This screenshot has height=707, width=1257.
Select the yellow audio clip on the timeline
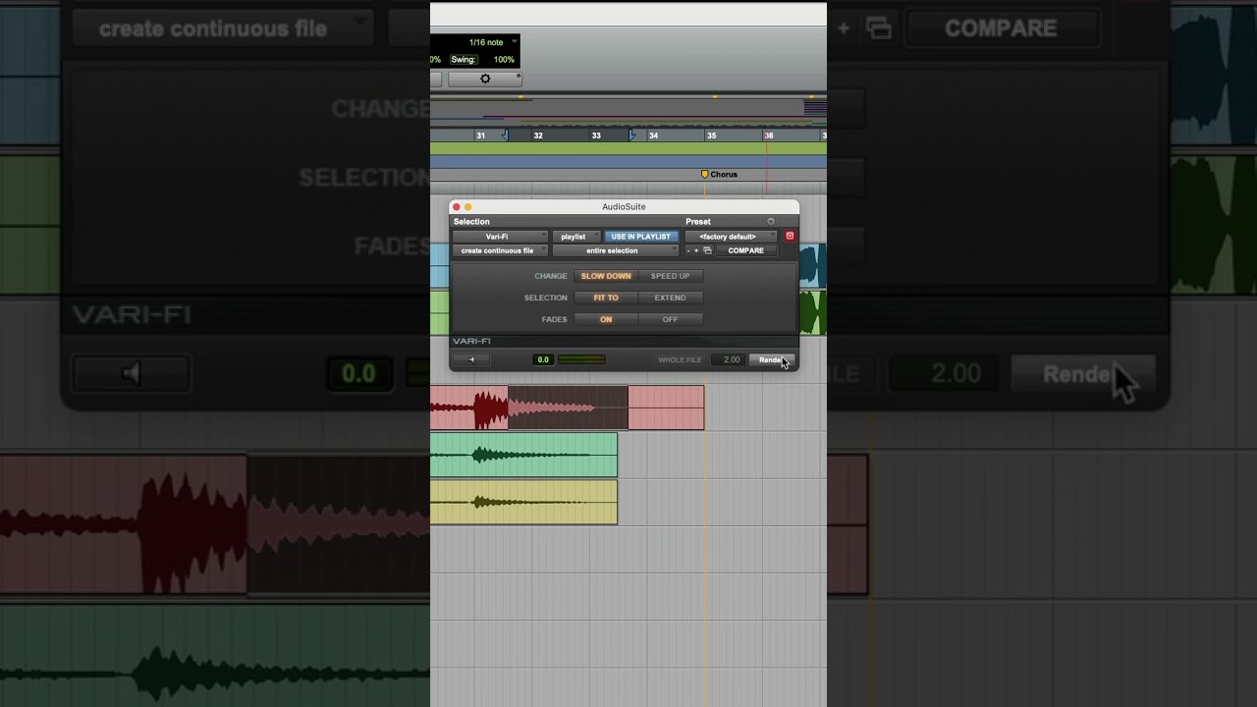(x=523, y=502)
